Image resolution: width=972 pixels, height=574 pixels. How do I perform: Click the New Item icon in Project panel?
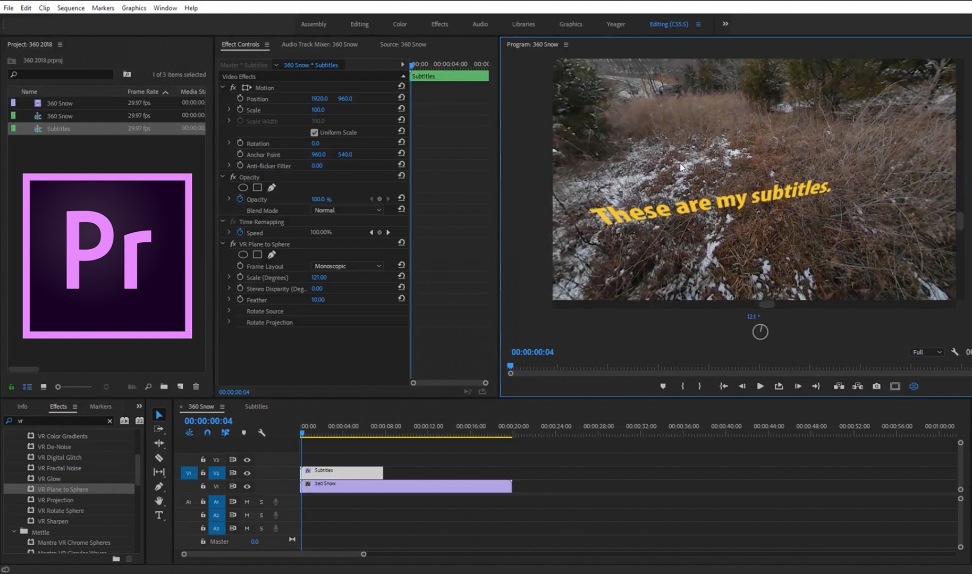180,386
